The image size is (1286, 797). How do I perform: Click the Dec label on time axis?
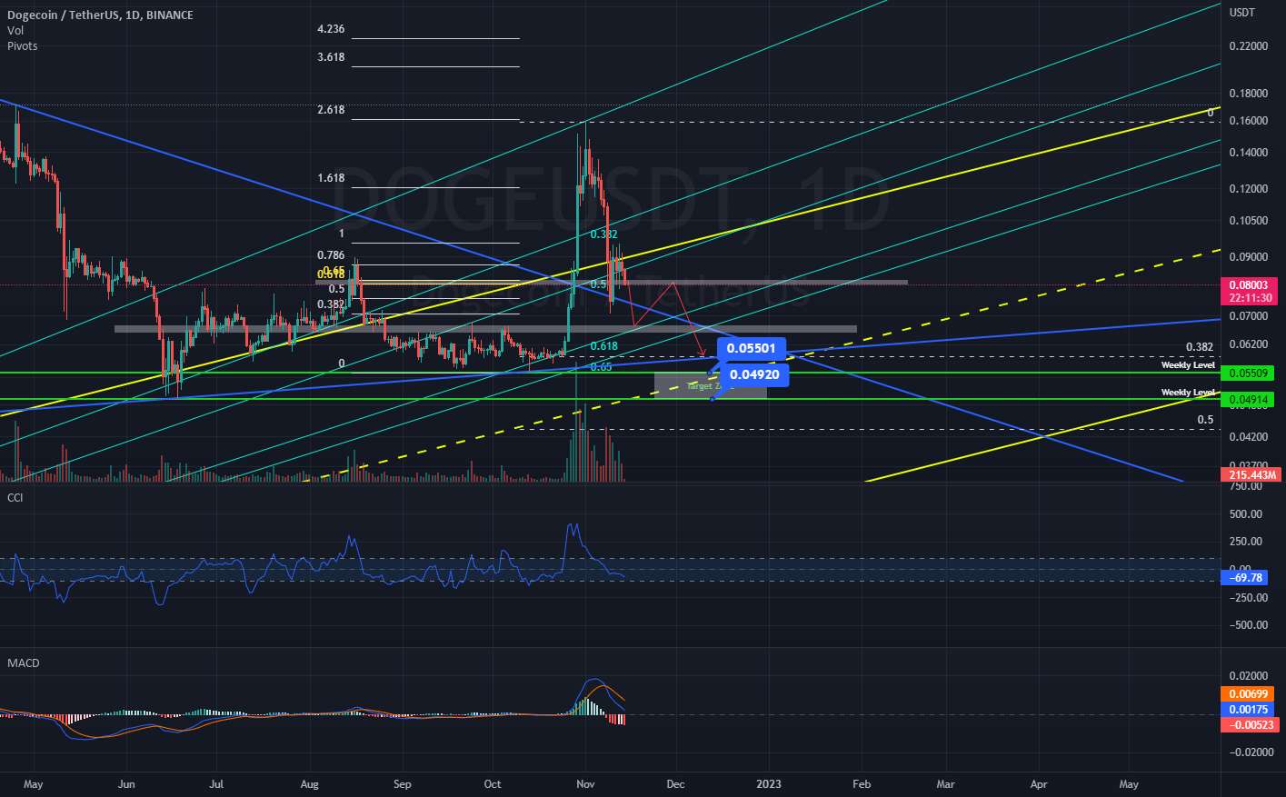click(675, 783)
